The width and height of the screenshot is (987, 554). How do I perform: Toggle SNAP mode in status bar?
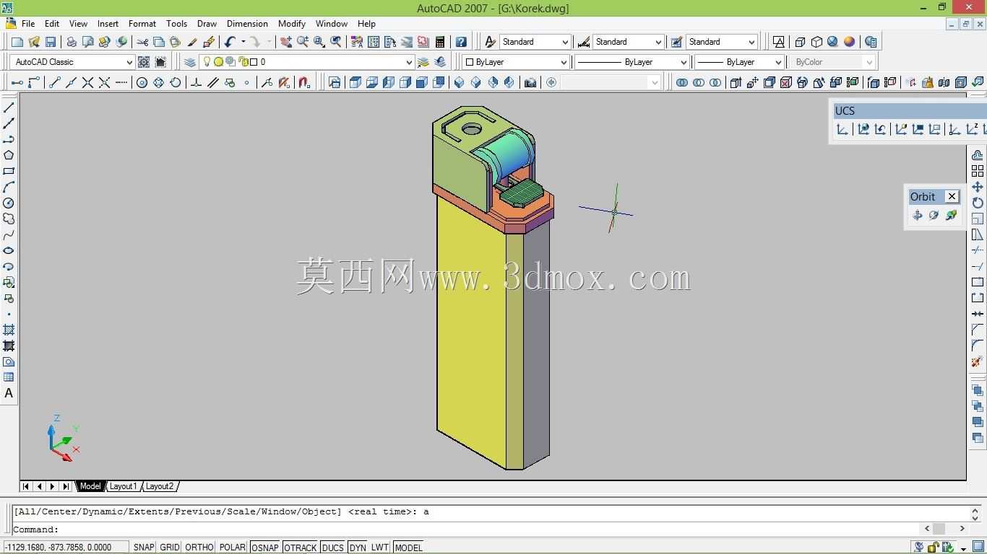pos(144,548)
